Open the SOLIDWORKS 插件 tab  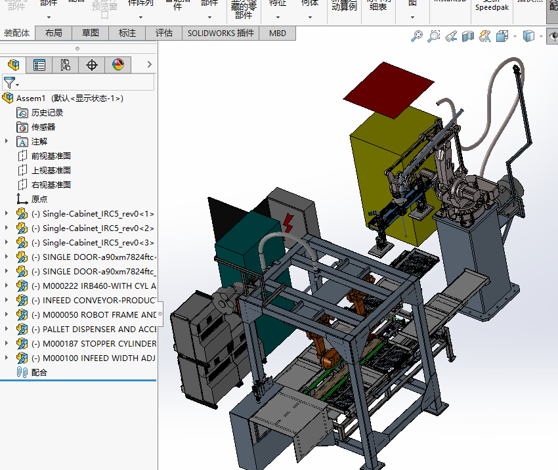pyautogui.click(x=220, y=33)
